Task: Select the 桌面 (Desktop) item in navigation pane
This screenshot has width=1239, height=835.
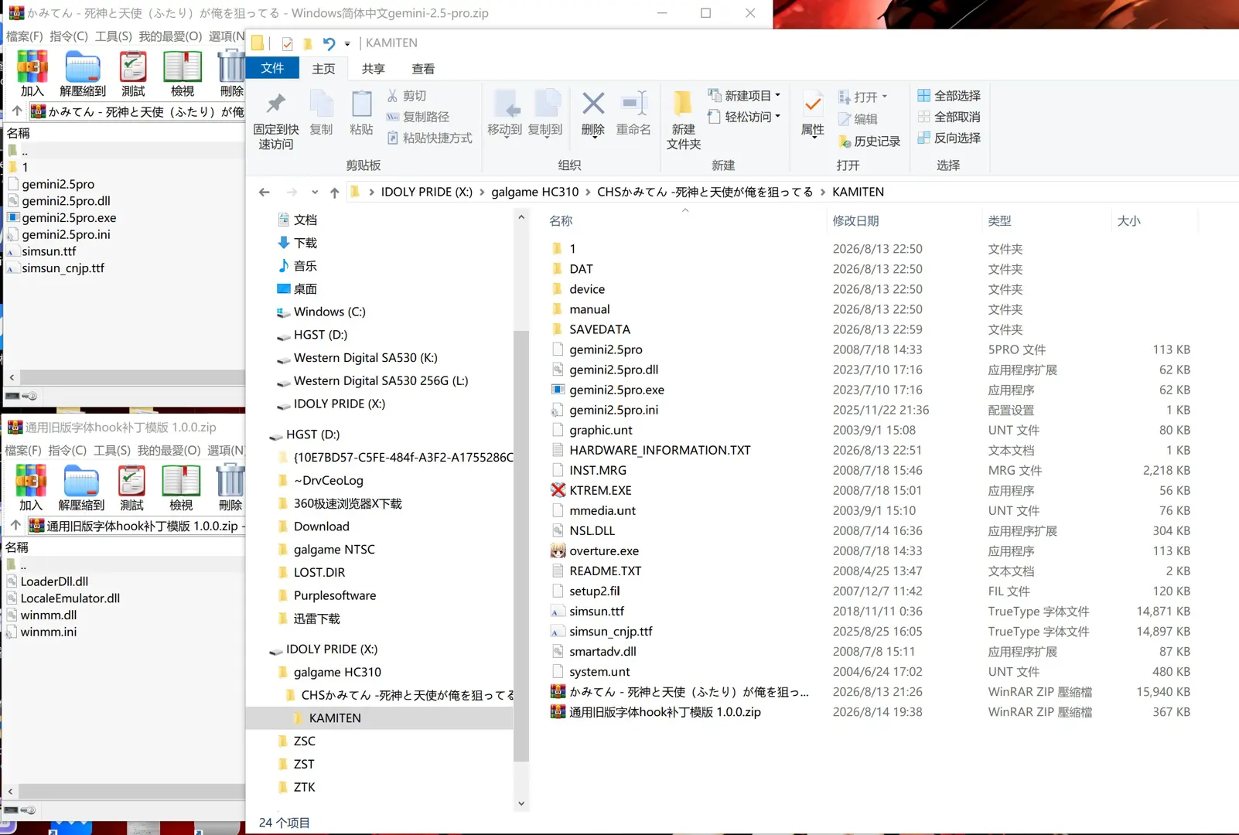Action: click(305, 289)
